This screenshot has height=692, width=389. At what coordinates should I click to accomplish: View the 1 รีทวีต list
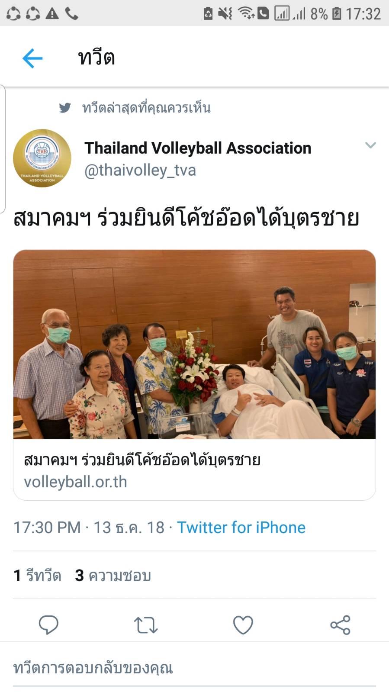(37, 576)
